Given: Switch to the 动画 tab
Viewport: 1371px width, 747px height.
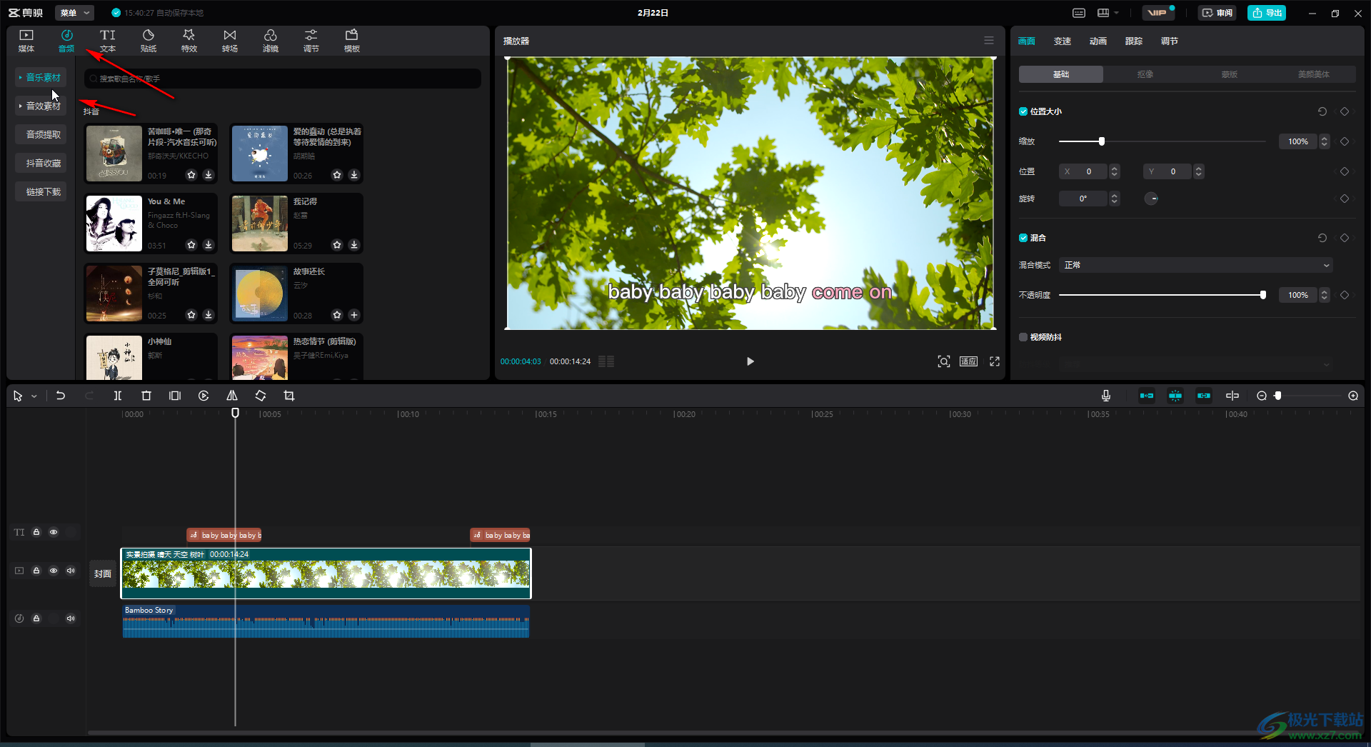Looking at the screenshot, I should (1098, 41).
